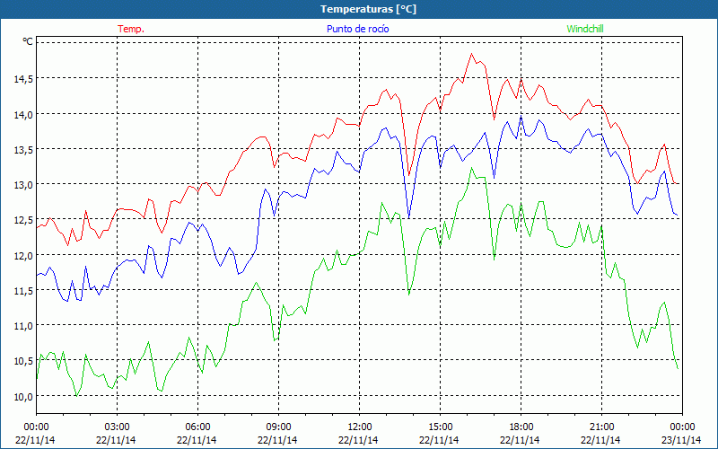
Task: Click the 'Temperaturas [°C]' chart title
Action: point(368,9)
